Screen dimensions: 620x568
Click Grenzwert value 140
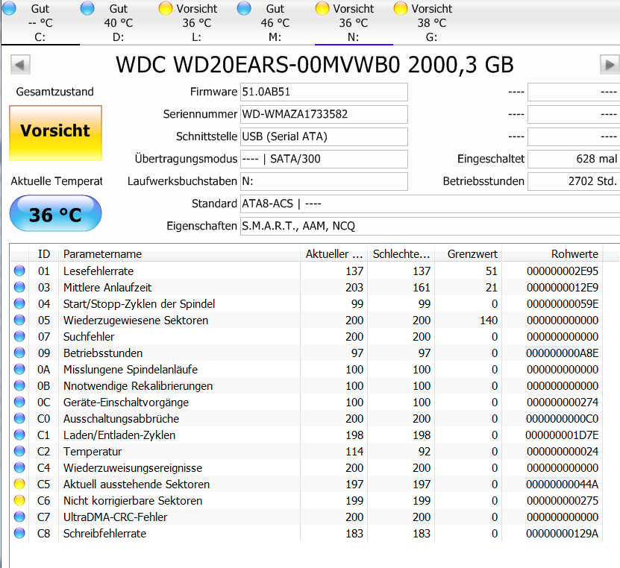tap(489, 321)
